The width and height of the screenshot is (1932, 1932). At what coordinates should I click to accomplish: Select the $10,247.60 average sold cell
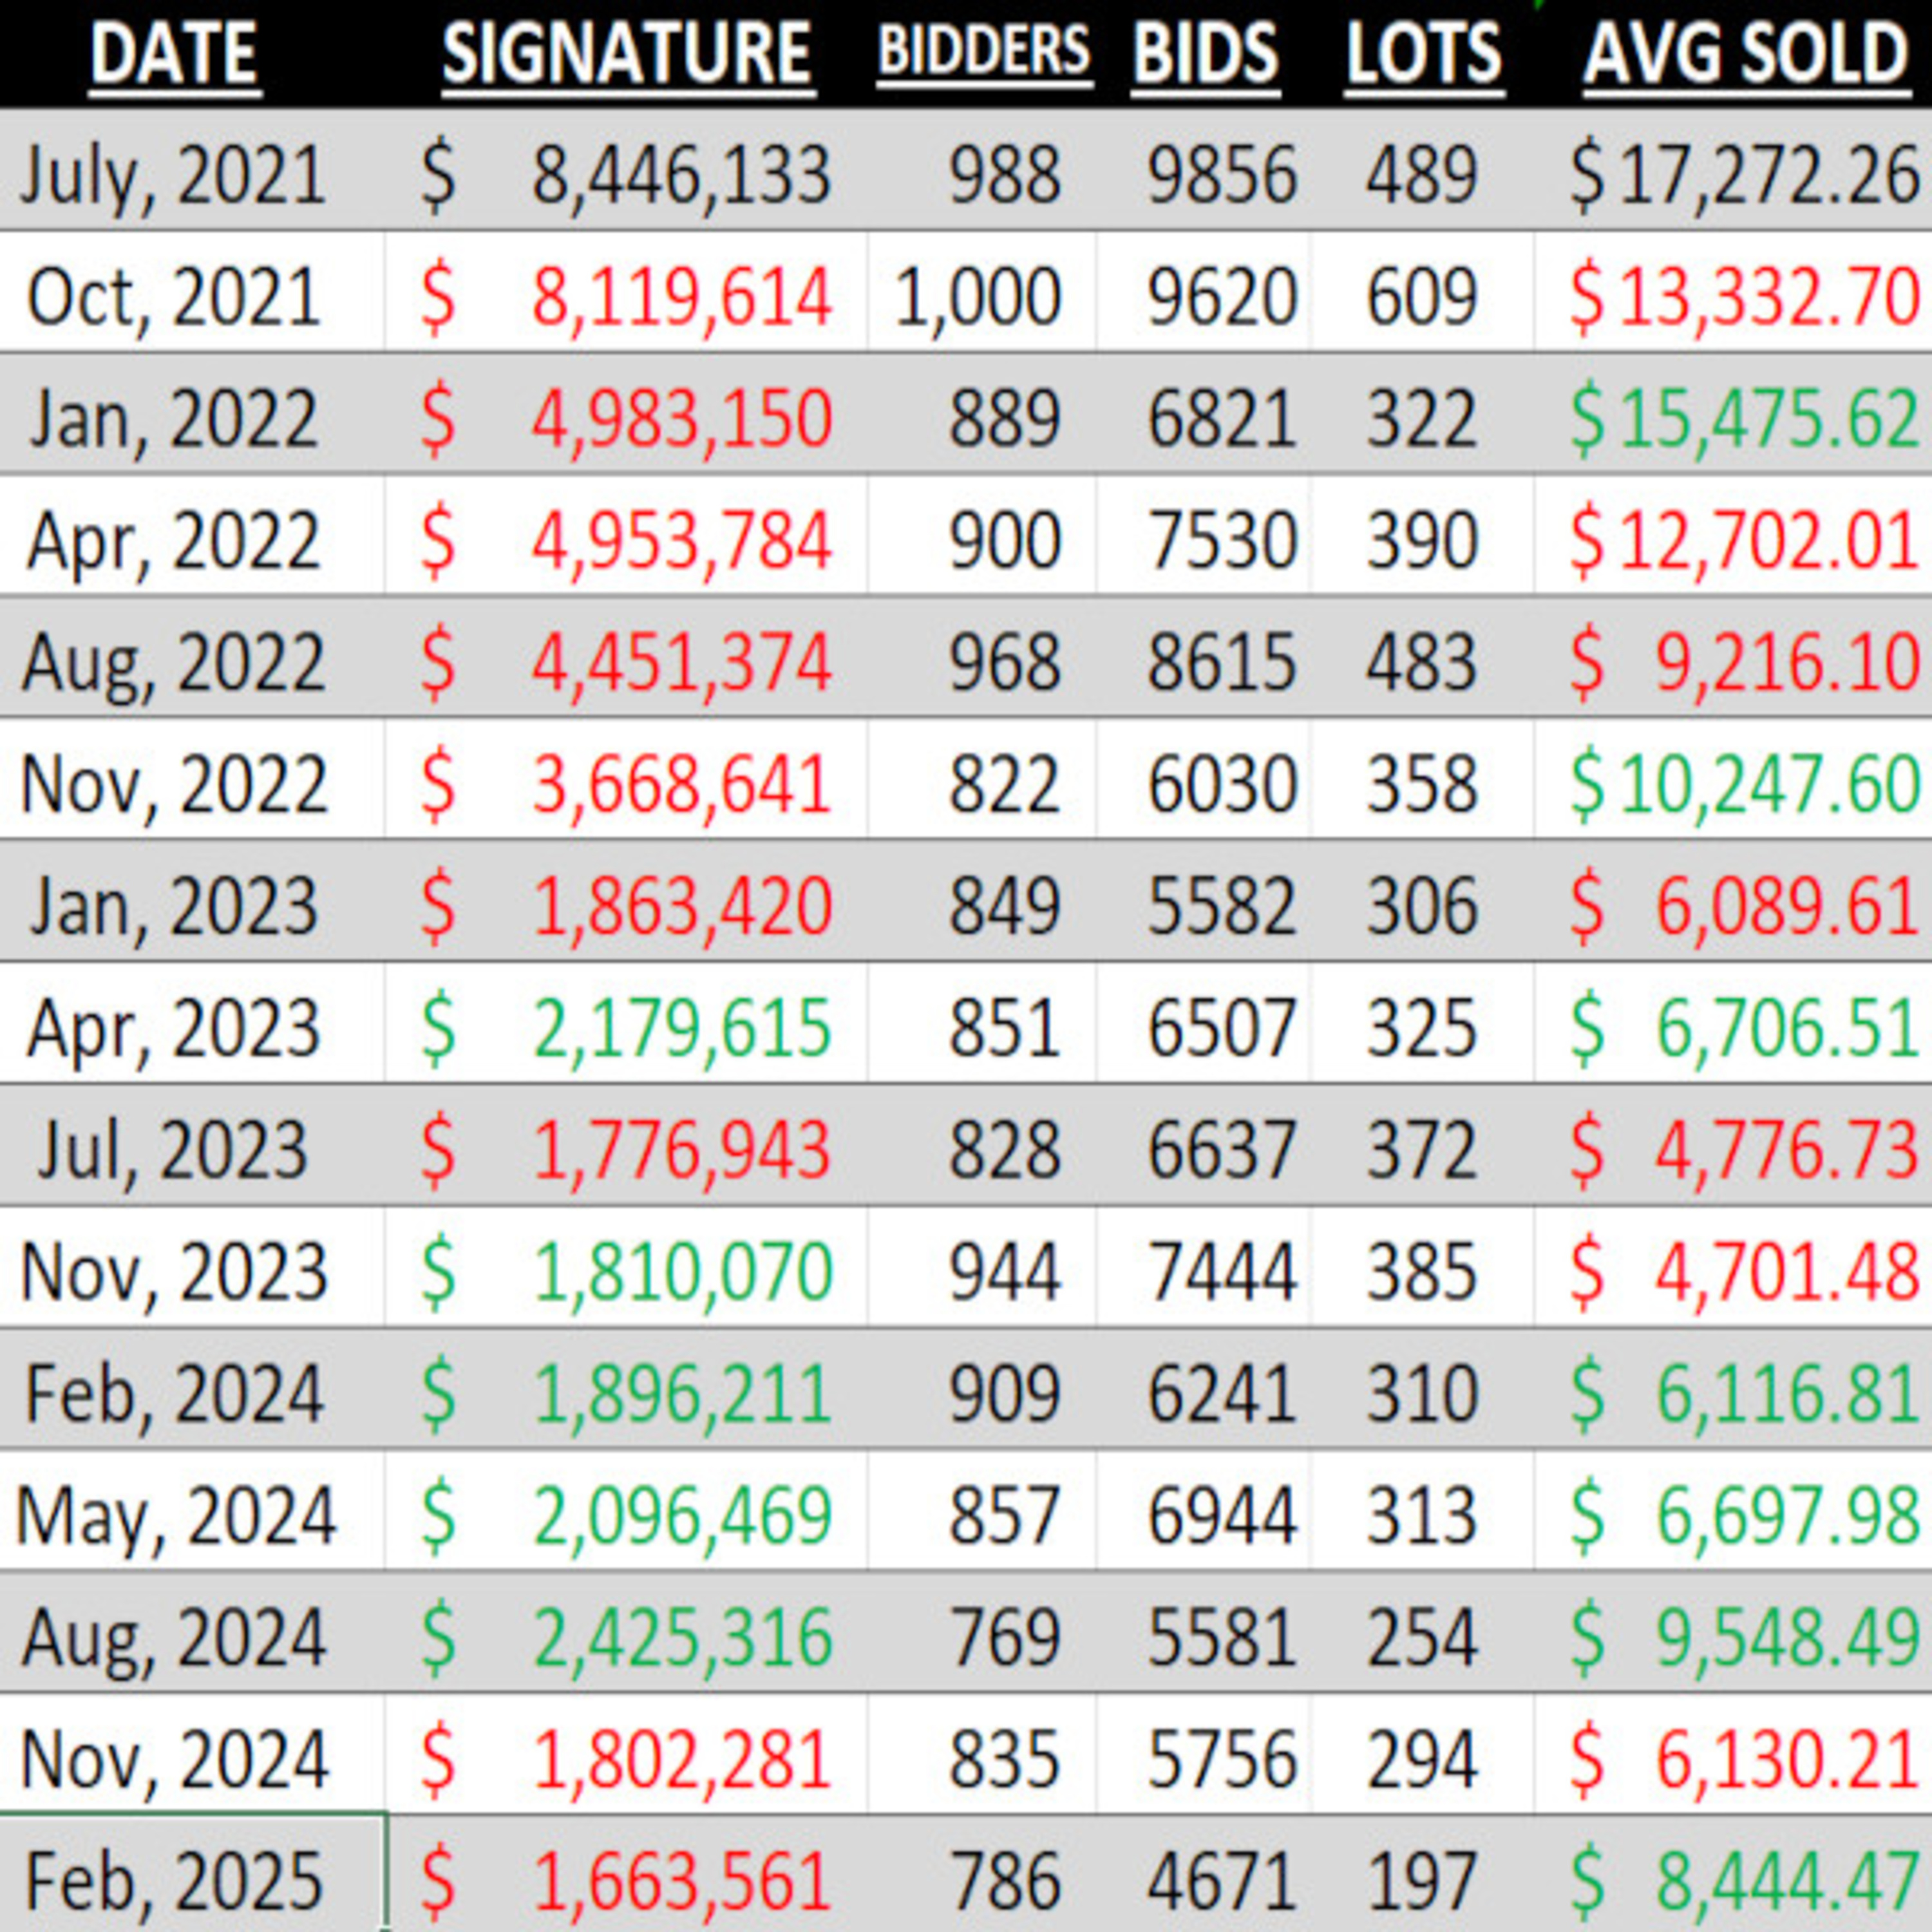1744,784
